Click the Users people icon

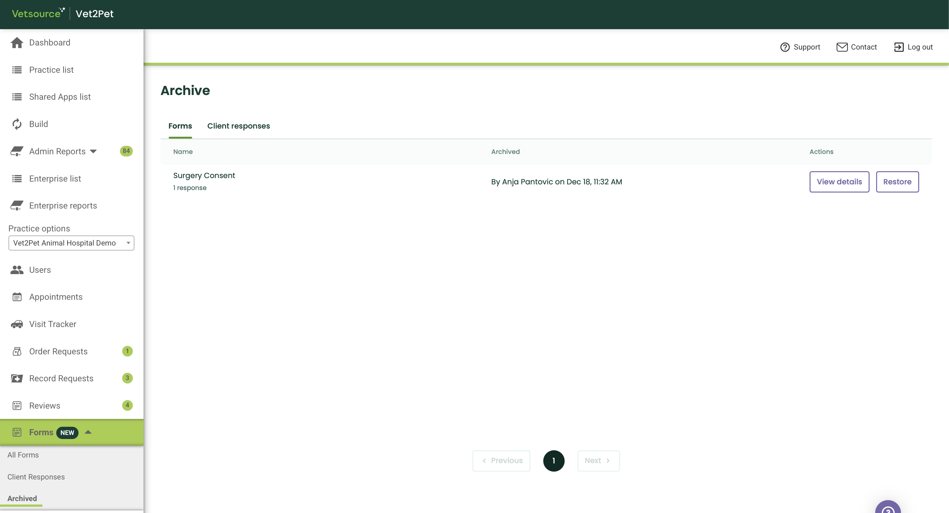point(17,270)
